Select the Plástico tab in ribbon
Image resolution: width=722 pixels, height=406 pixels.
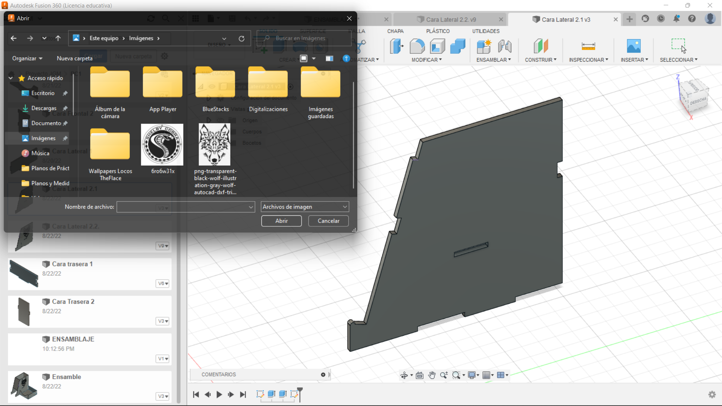(438, 31)
